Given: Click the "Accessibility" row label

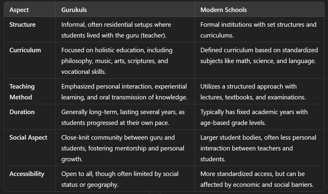Looking at the screenshot, I should click(x=27, y=174).
